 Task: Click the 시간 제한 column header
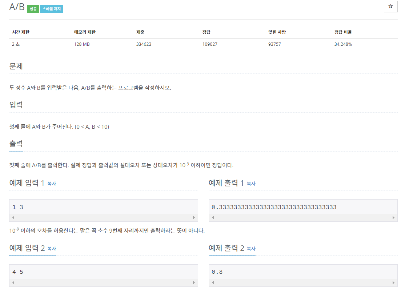coord(21,32)
